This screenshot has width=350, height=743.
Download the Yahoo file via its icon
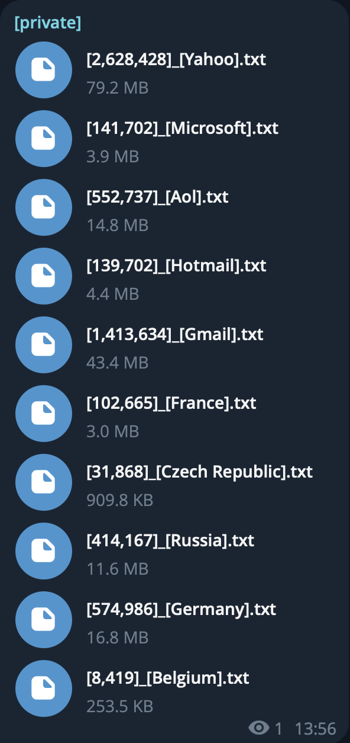[44, 70]
